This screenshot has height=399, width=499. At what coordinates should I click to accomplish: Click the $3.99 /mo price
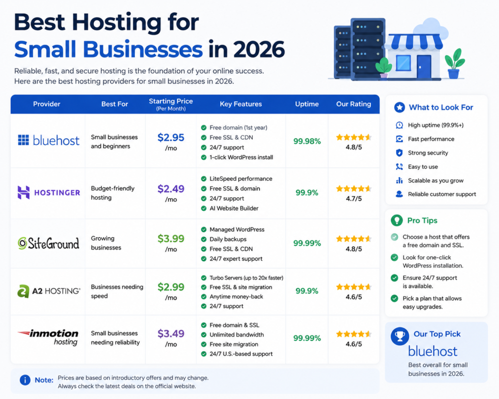click(x=171, y=243)
